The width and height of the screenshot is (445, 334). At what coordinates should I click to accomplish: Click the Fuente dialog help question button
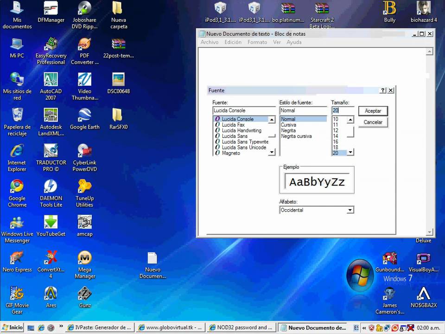(x=382, y=90)
